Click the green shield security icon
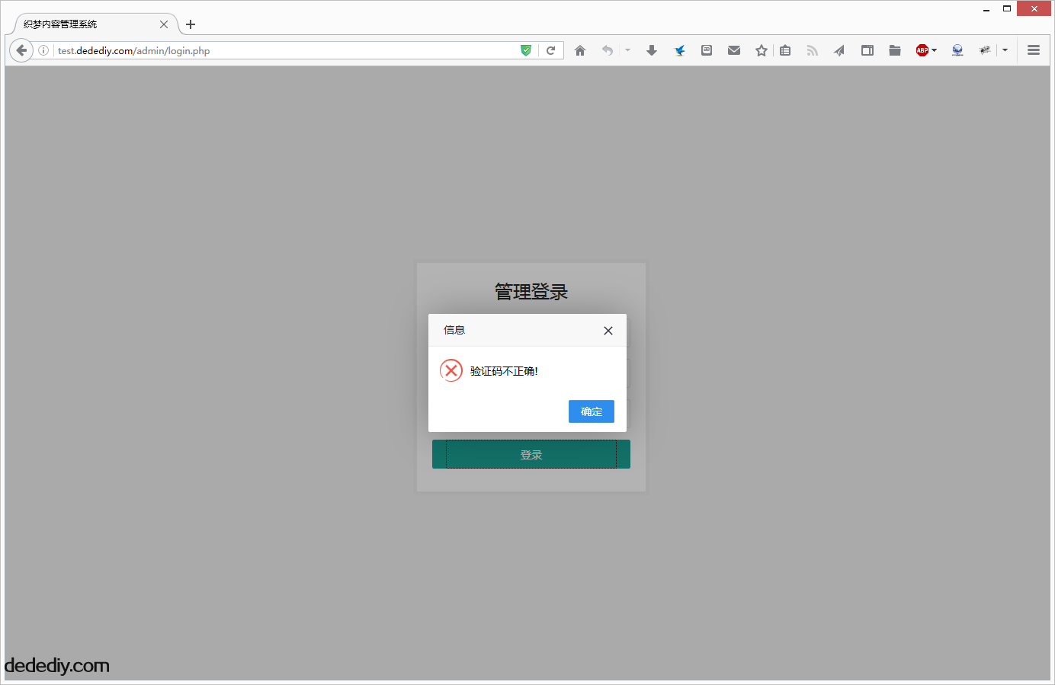The image size is (1055, 685). pos(526,50)
